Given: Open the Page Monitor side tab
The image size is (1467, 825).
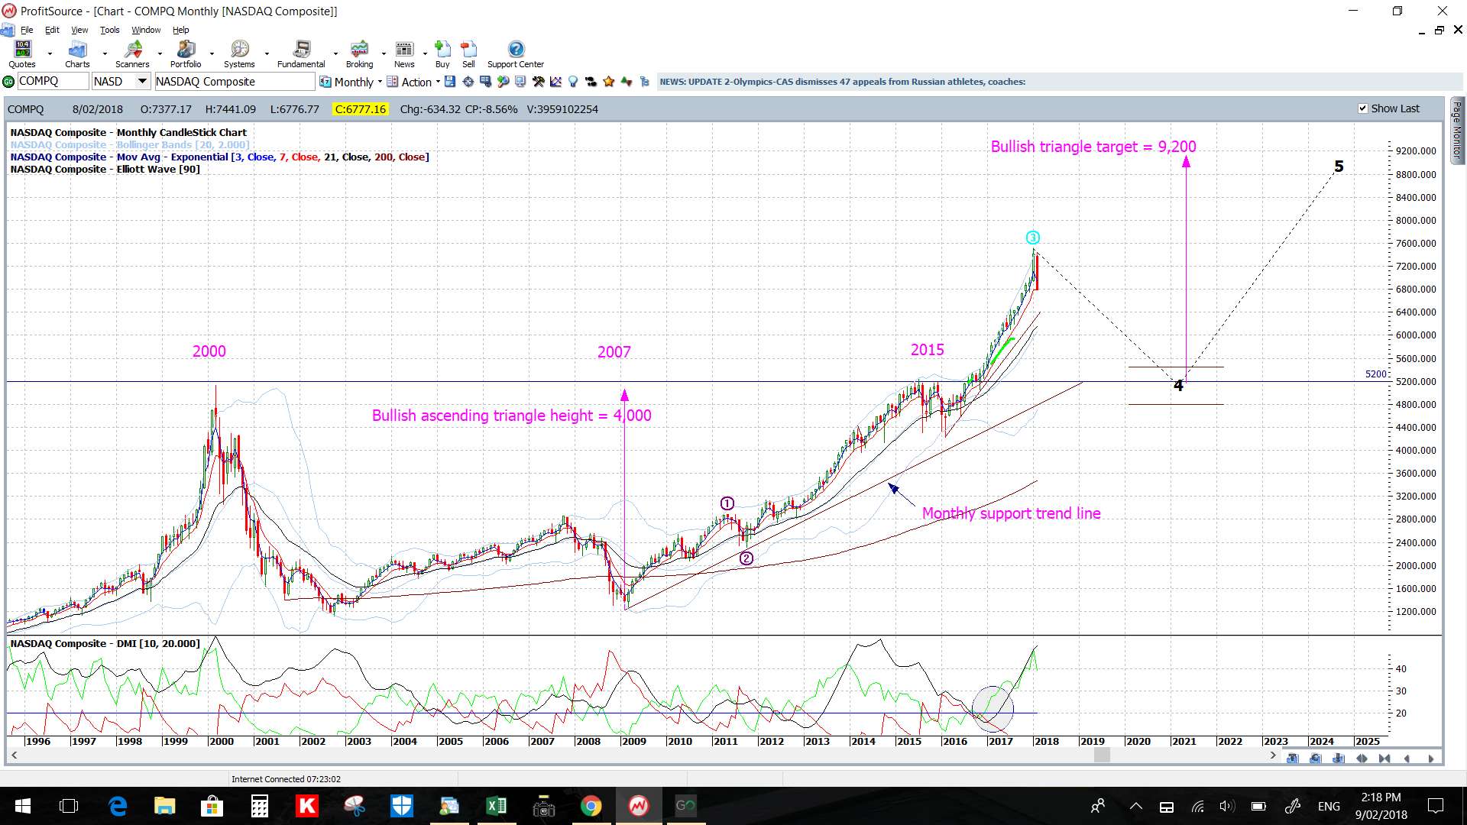Looking at the screenshot, I should click(x=1457, y=130).
